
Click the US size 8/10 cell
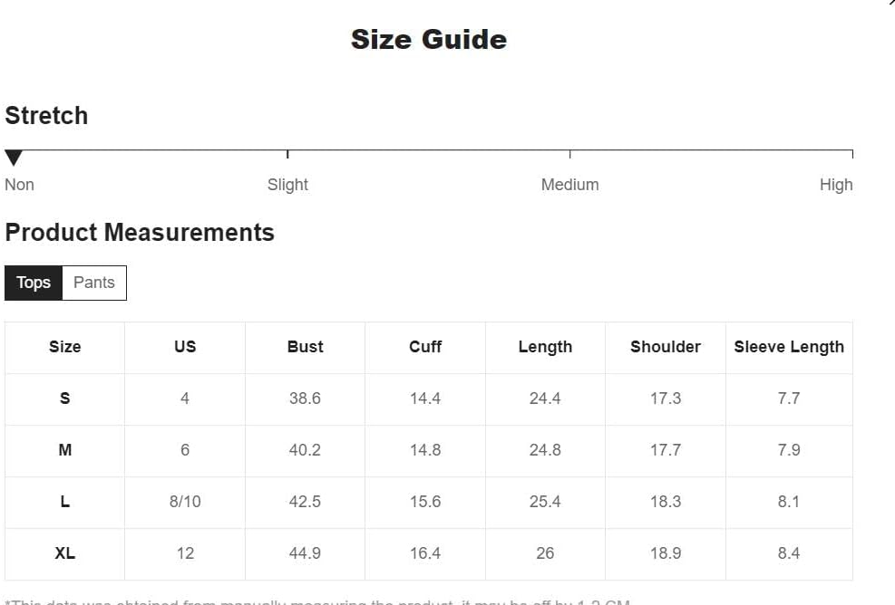point(185,502)
